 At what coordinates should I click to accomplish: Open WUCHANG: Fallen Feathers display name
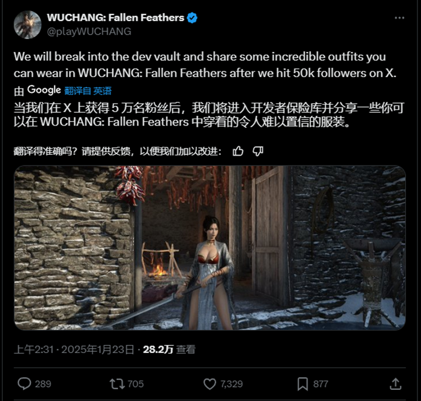[115, 18]
